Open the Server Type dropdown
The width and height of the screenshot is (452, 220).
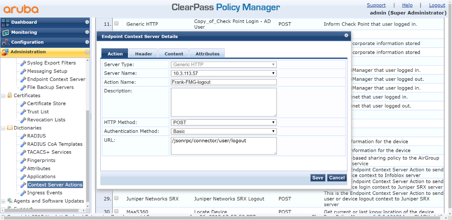coord(223,64)
